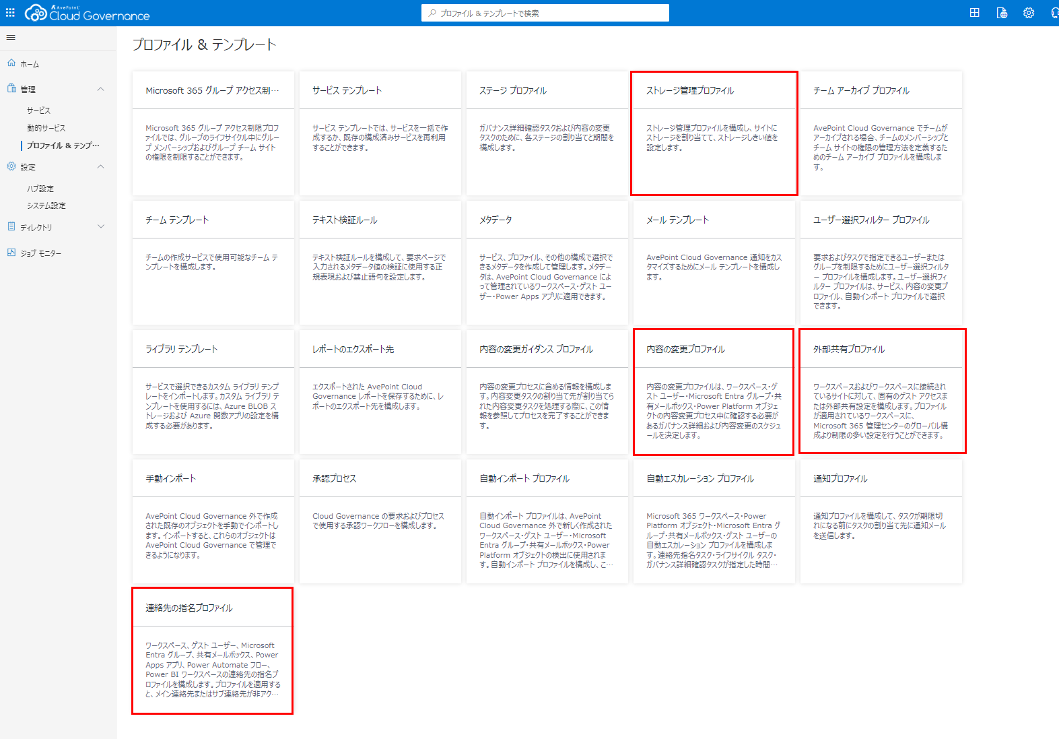The image size is (1059, 739).
Task: Open ユーザー選択フィルター プロファイル card
Action: tap(881, 263)
